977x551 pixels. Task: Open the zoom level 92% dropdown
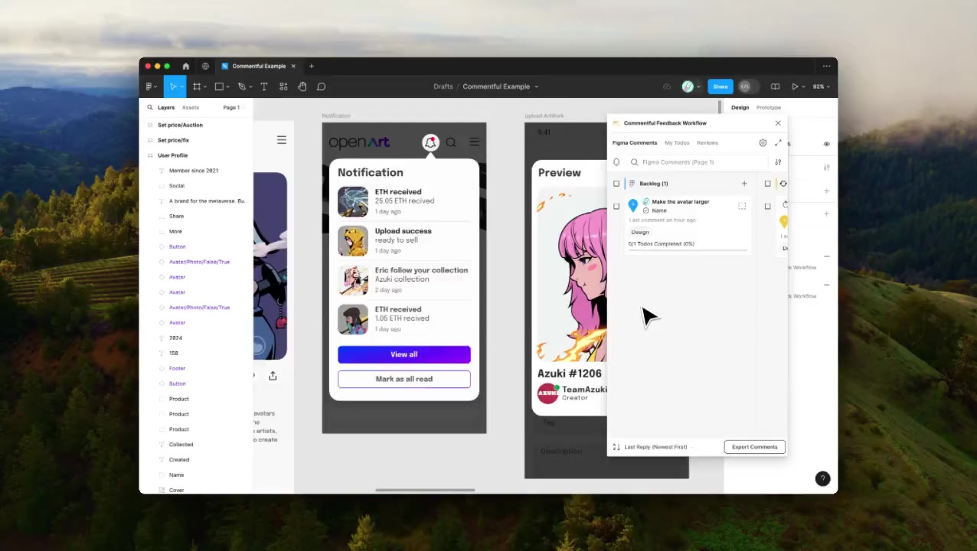[821, 86]
